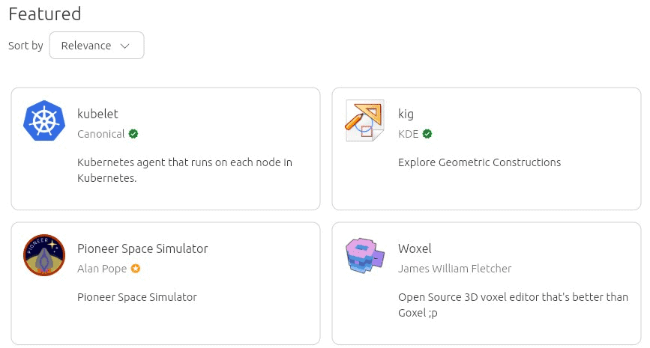Click the Explore Geometric Constructions description
Viewport: 650px width, 348px height.
coord(479,162)
